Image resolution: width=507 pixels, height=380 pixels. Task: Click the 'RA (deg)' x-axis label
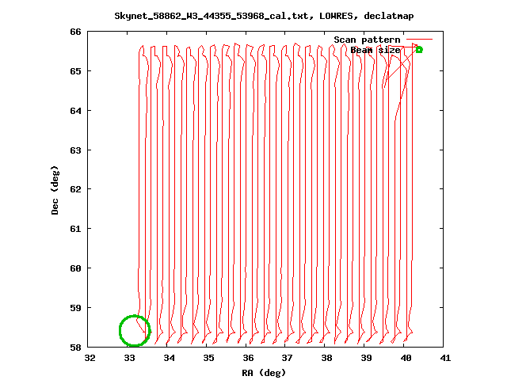coord(264,373)
